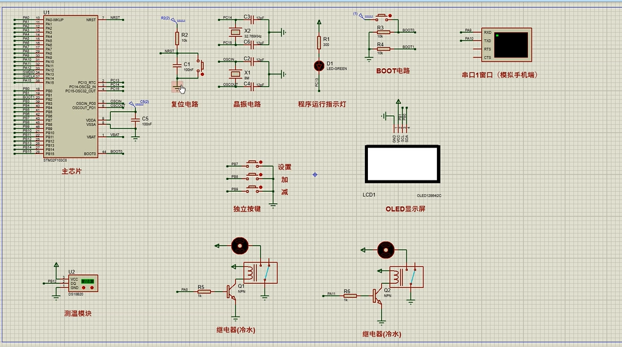
Task: Click capacitor C6 12pF
Action: (x=252, y=44)
